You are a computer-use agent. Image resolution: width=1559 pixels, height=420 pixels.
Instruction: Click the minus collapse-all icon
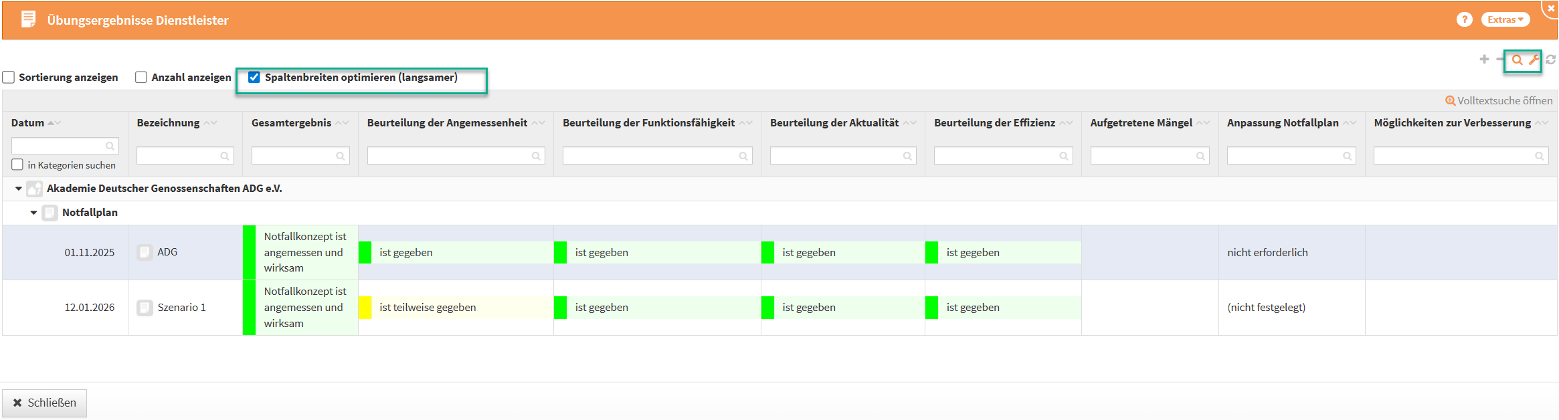click(x=1499, y=60)
